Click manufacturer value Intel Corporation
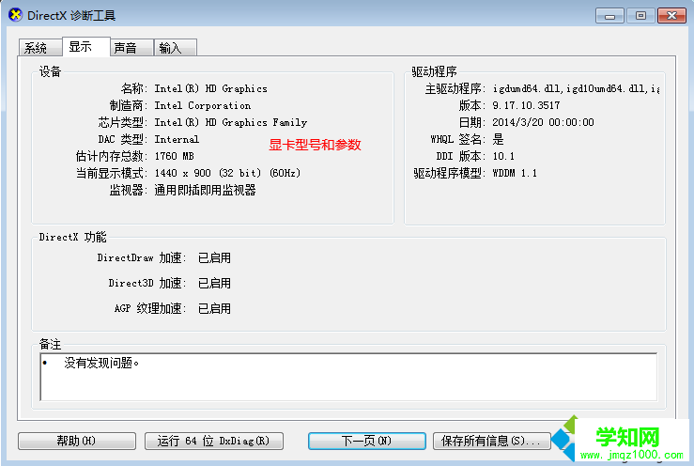This screenshot has height=466, width=694. (202, 105)
